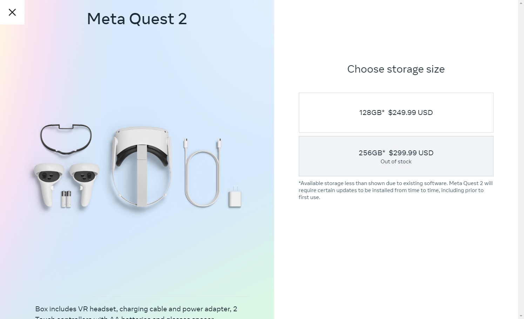Click the Box includes VR headset description
This screenshot has width=524, height=319.
click(x=136, y=309)
